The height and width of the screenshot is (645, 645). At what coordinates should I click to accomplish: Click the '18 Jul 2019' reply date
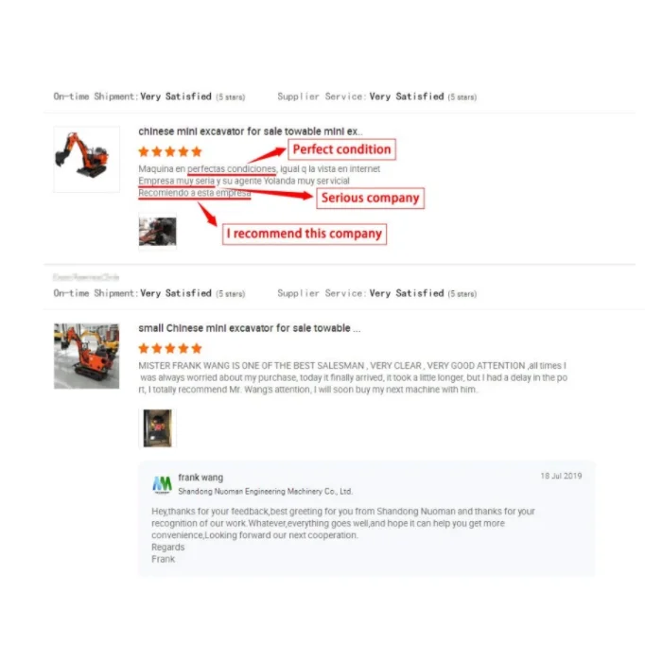tap(561, 476)
